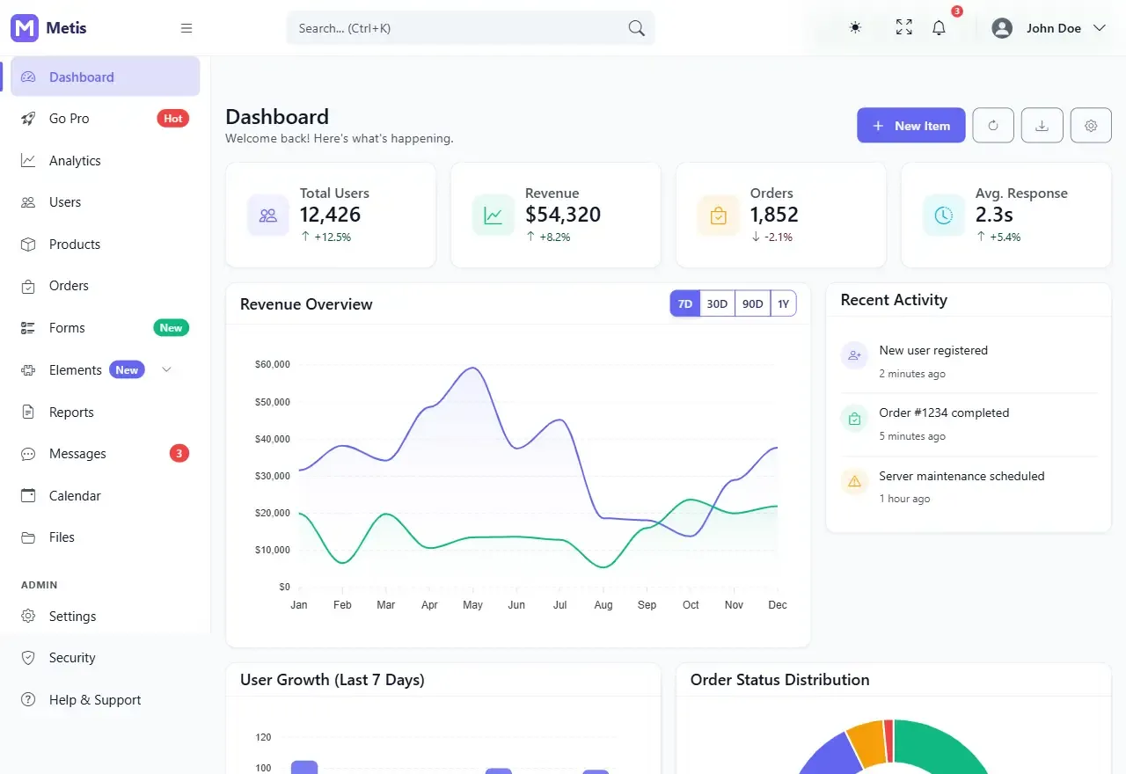The height and width of the screenshot is (774, 1126).
Task: Click the Server maintenance warning icon
Action: (854, 481)
